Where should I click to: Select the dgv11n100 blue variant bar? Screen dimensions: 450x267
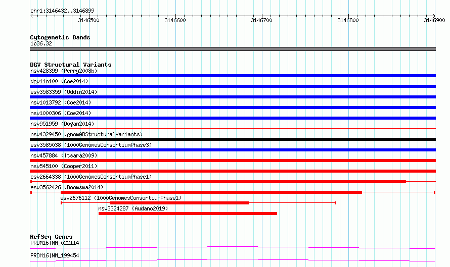[x=233, y=86]
